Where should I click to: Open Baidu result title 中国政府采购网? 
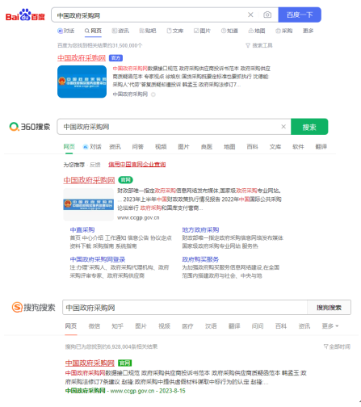point(82,58)
